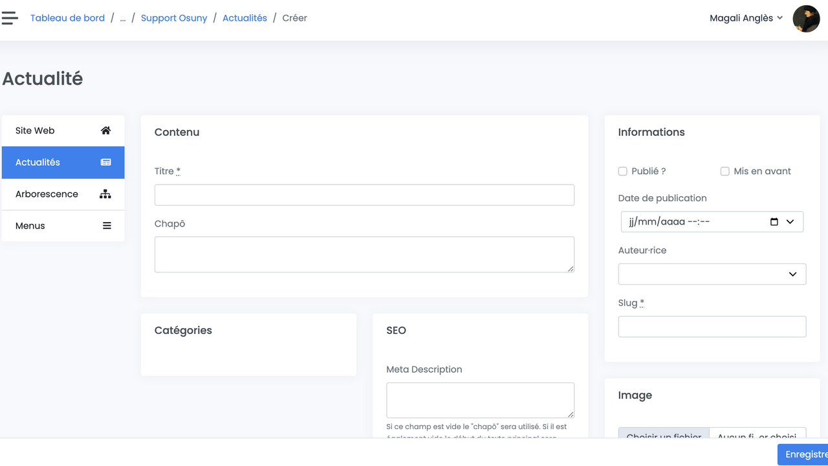The height and width of the screenshot is (466, 828).
Task: Click the sitemap icon beside Arborescence
Action: tap(105, 194)
